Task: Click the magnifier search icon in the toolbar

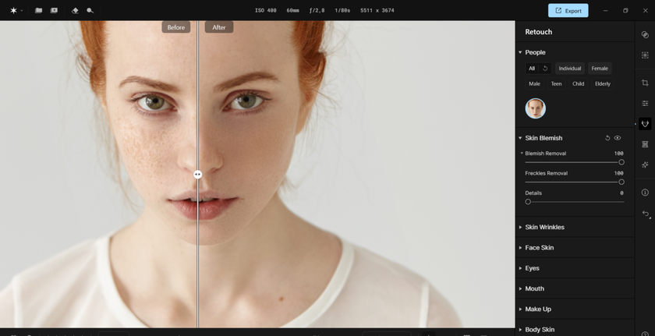Action: pyautogui.click(x=90, y=10)
